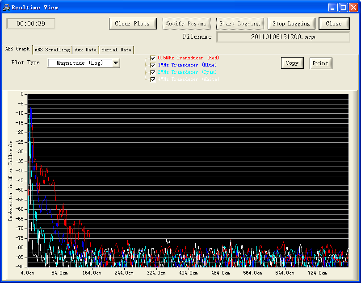Click the elapsed time display 00:00:39

pos(30,24)
